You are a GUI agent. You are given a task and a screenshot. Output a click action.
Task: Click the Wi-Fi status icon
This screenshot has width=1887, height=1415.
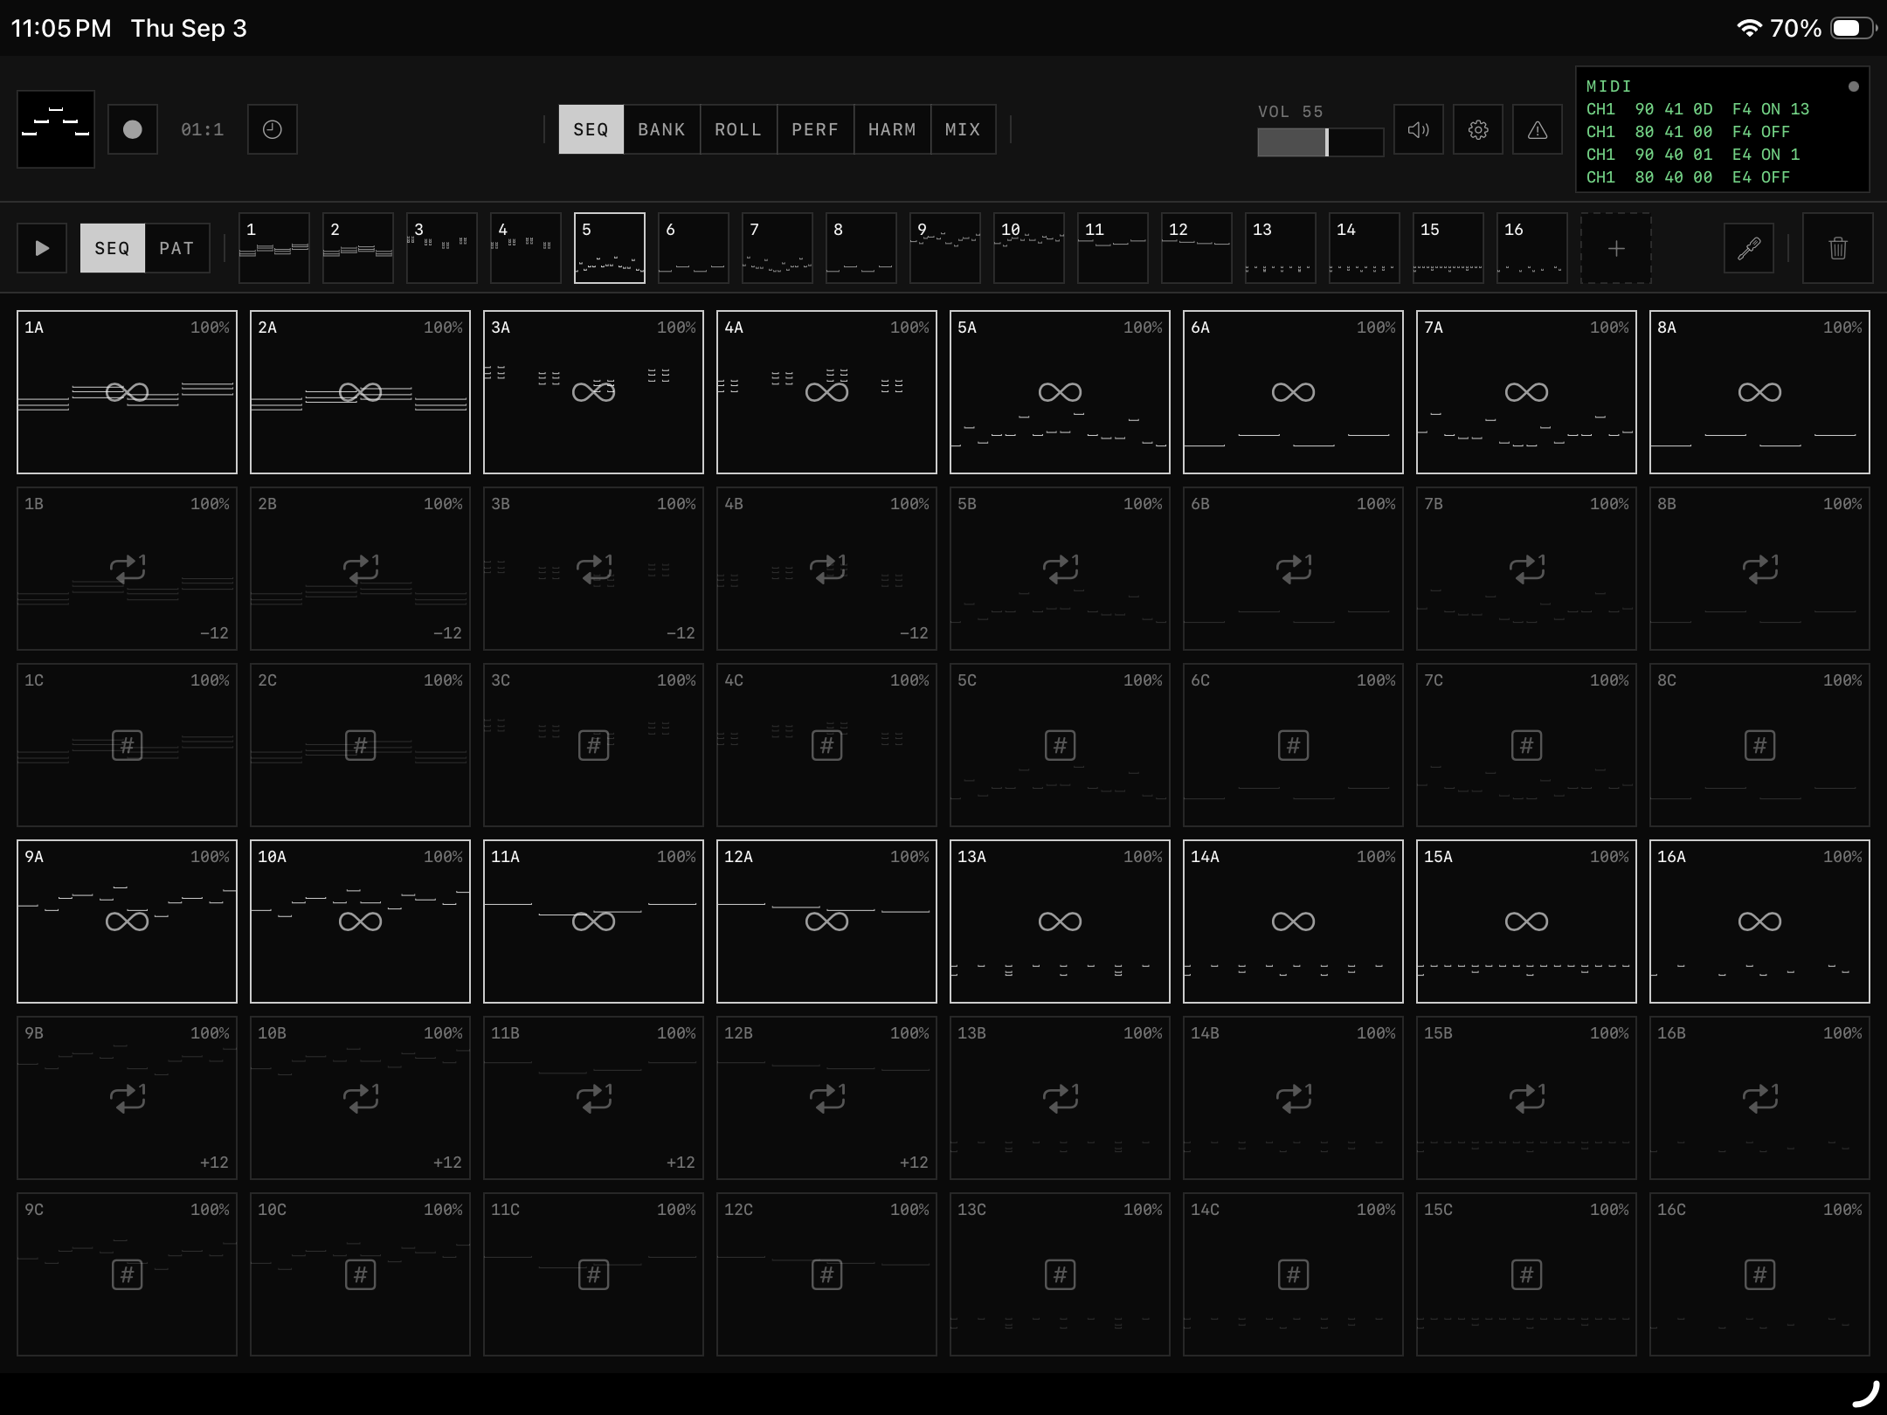tap(1749, 28)
